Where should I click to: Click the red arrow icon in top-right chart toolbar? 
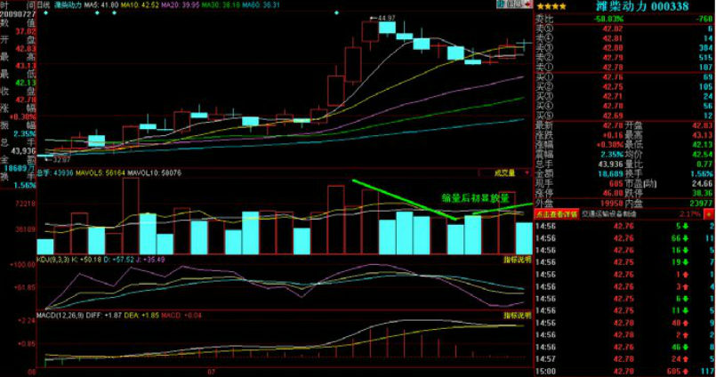click(527, 4)
